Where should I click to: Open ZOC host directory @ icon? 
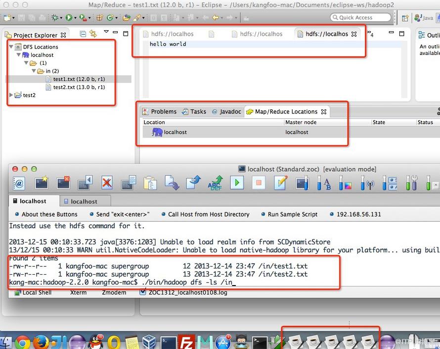[x=19, y=184]
